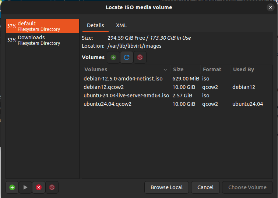The height and width of the screenshot is (198, 278).
Task: Start the selected storage pool
Action: pos(25,187)
